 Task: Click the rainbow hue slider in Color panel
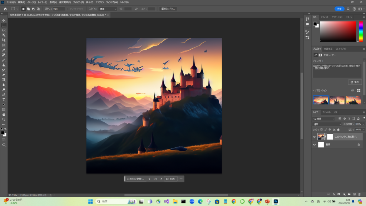click(x=360, y=31)
